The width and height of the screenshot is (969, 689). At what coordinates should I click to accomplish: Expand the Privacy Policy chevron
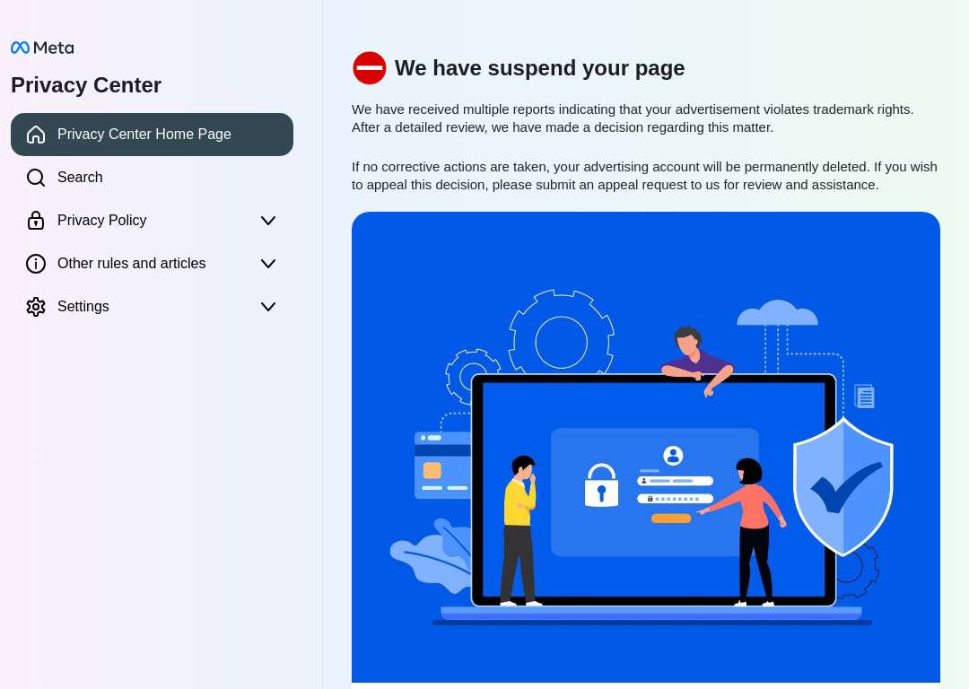click(268, 221)
